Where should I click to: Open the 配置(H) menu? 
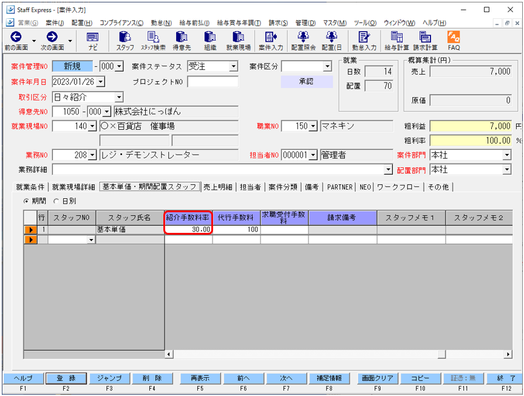(x=82, y=22)
